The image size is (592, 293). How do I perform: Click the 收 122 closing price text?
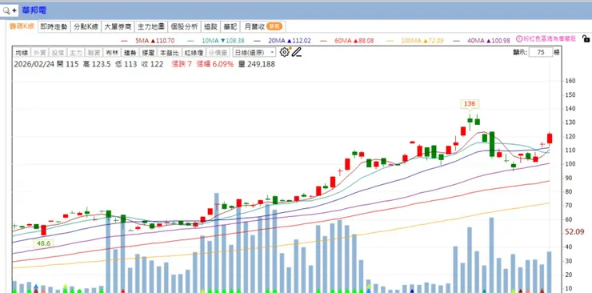(152, 64)
